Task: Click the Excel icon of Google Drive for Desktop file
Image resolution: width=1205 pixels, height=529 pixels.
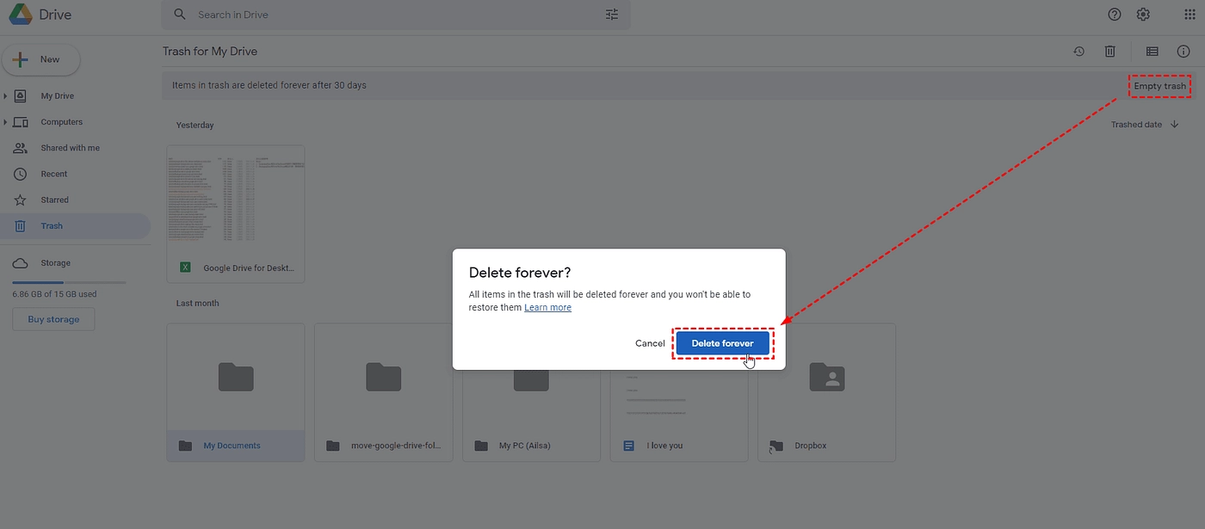Action: click(x=185, y=268)
